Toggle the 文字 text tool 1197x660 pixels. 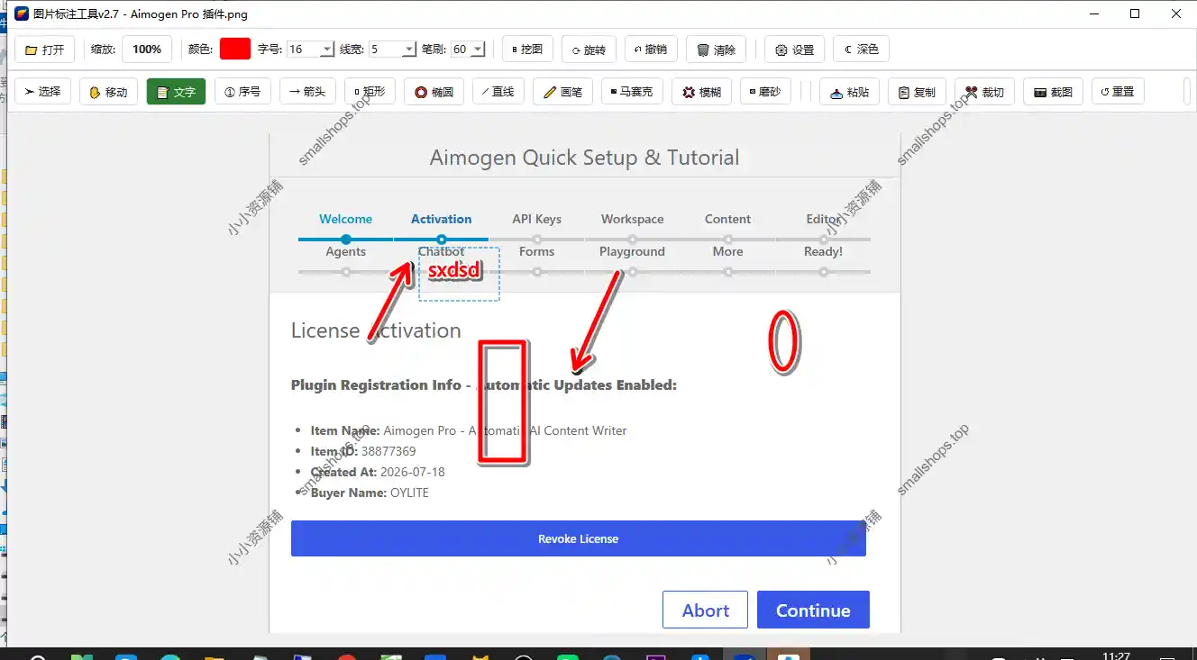[x=176, y=92]
